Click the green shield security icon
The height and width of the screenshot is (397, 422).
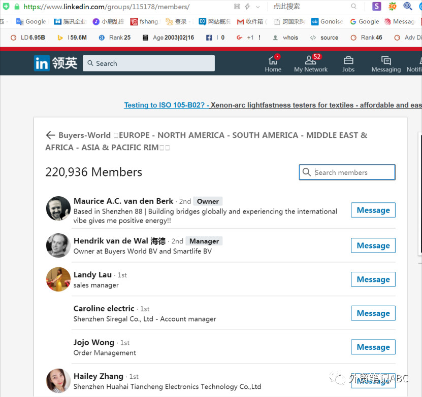(6, 6)
